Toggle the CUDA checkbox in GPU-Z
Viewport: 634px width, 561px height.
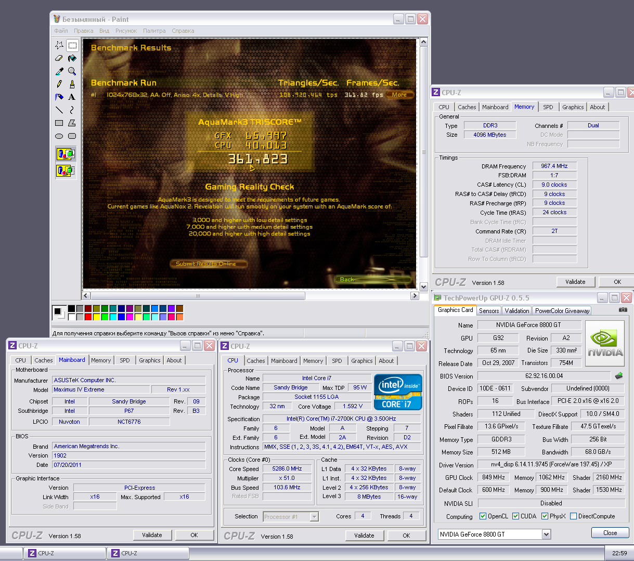pos(515,516)
